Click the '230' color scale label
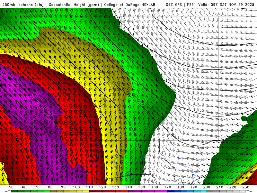 pyautogui.click(x=246, y=187)
